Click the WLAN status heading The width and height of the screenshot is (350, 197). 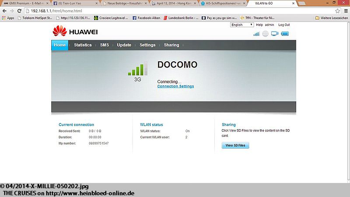[x=151, y=125]
